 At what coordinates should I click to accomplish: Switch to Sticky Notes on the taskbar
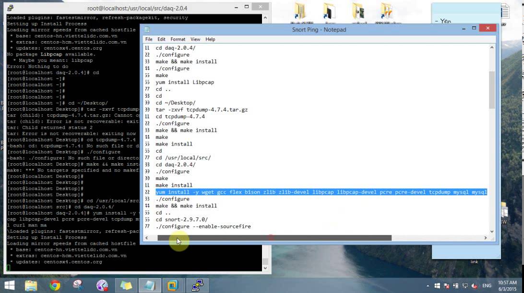point(126,286)
